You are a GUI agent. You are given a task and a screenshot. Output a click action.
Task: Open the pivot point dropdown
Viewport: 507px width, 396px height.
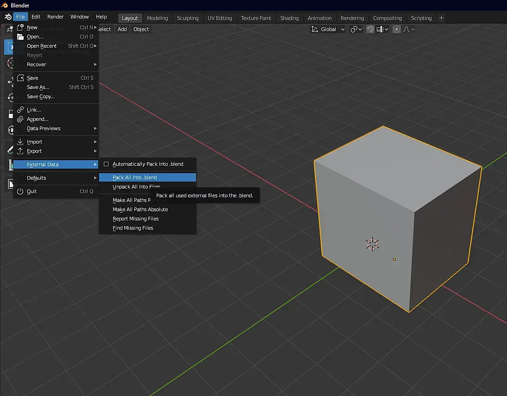[356, 29]
